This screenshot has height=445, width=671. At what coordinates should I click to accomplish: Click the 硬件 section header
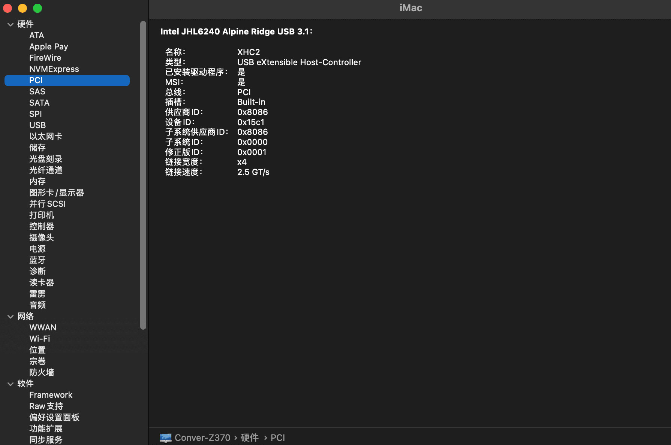25,24
